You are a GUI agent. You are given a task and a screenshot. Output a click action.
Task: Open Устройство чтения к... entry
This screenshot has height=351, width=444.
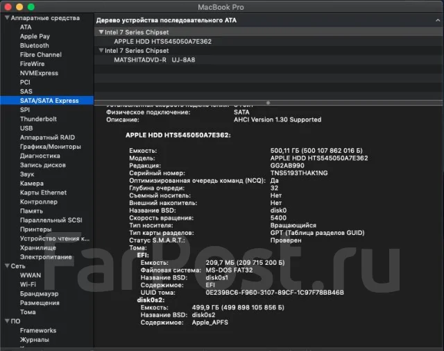pos(55,238)
